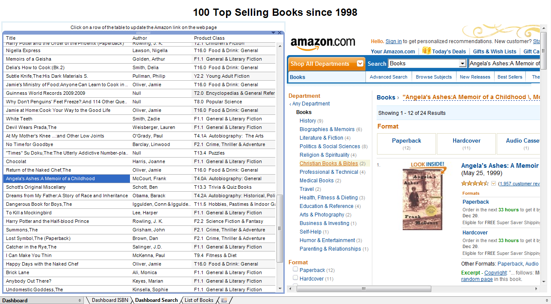Viewport: 551px width, 304px height.
Task: Open the Literature & Fiction category
Action: pyautogui.click(x=321, y=138)
